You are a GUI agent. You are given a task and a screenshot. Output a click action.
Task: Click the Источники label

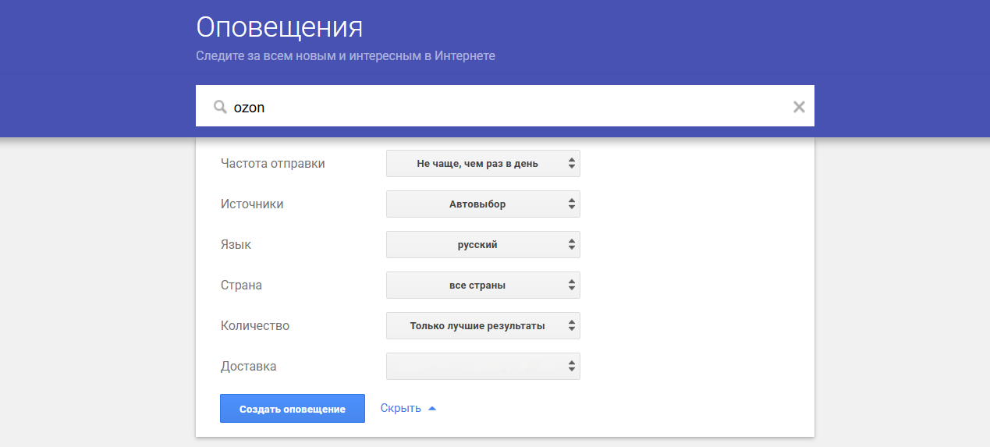point(252,204)
